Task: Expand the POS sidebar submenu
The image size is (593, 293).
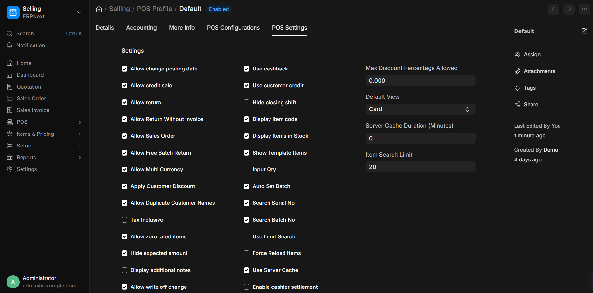Action: (80, 122)
